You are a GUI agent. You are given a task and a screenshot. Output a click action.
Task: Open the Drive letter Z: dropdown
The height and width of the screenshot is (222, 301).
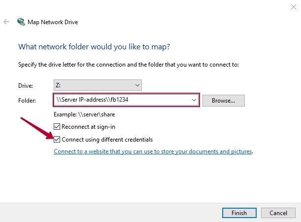click(x=98, y=85)
